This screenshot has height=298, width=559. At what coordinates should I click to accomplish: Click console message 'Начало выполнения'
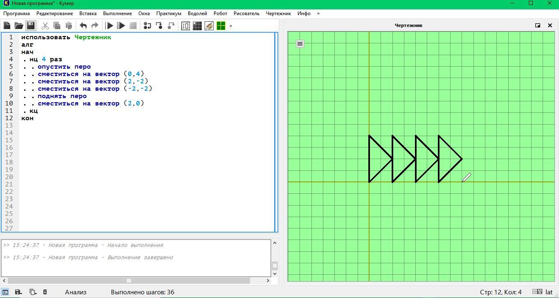[x=135, y=245]
